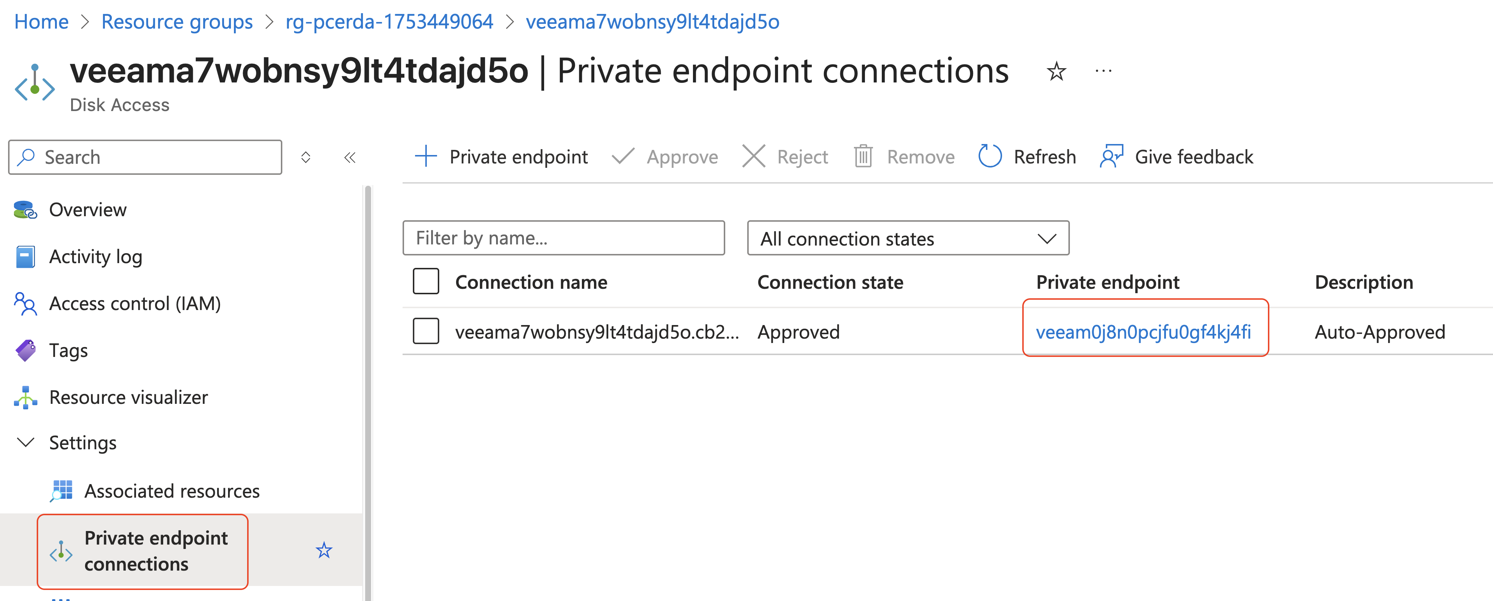The image size is (1493, 601).
Task: Toggle the select-all checkbox in table header
Action: pyautogui.click(x=426, y=282)
